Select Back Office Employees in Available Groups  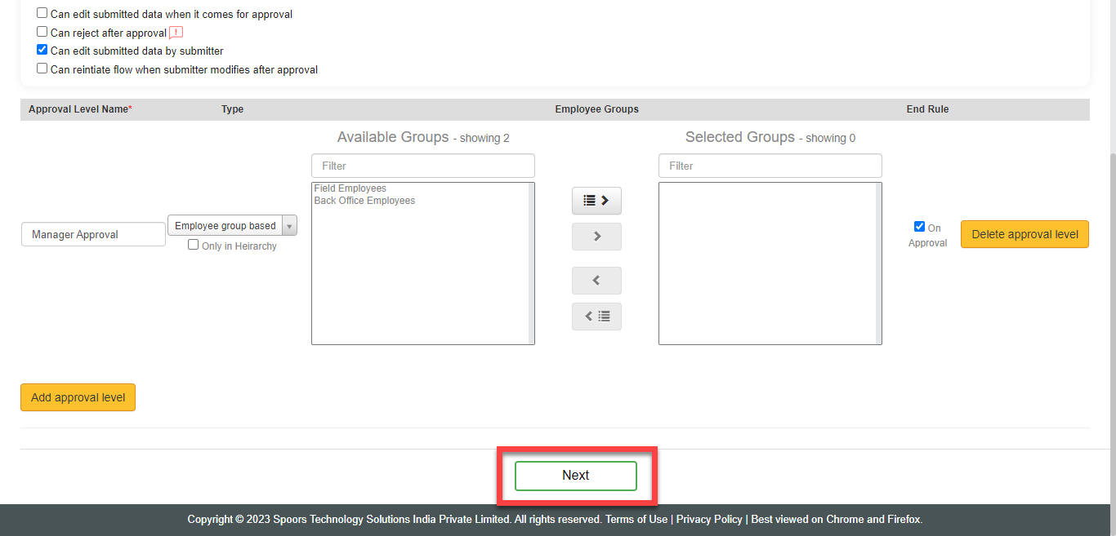[364, 201]
